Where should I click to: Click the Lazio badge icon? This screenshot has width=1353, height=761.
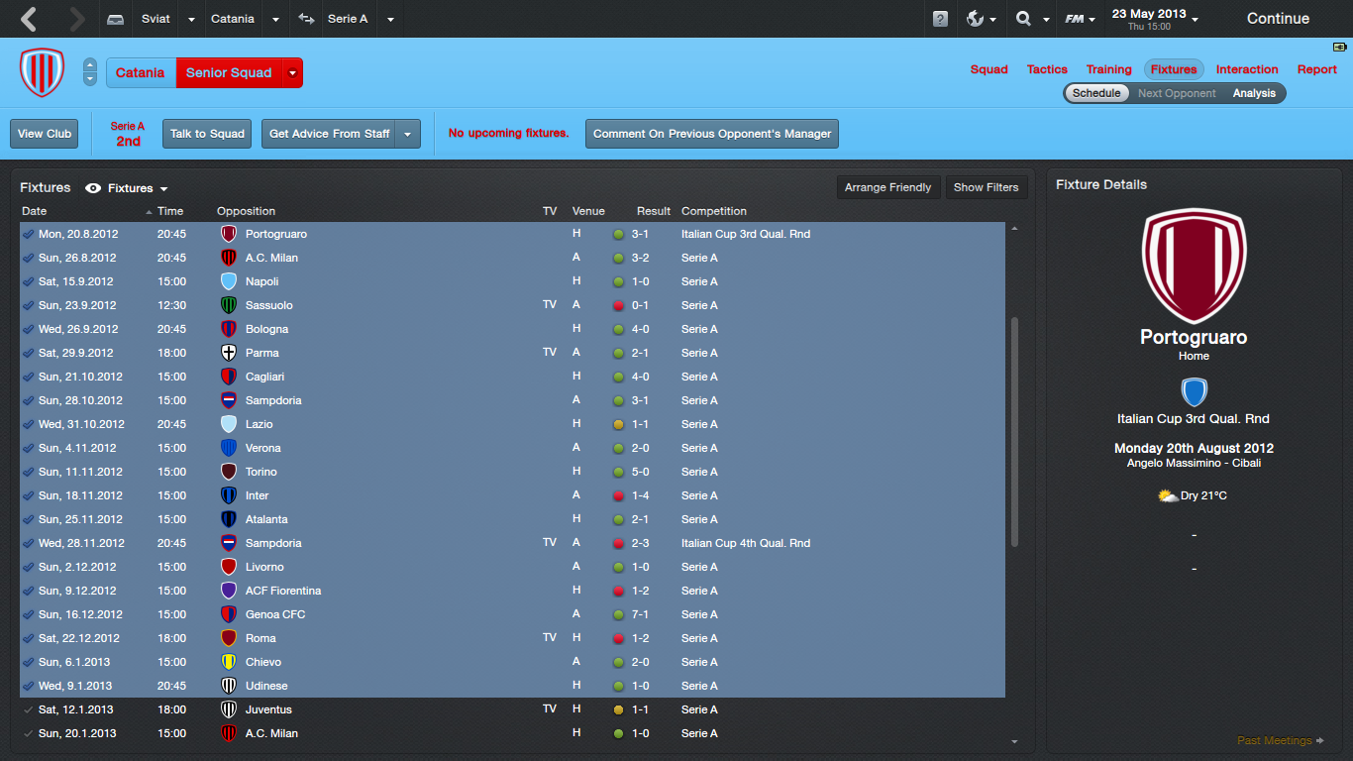coord(229,424)
